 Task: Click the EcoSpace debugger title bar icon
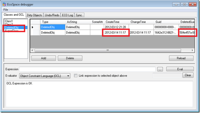[4, 4]
